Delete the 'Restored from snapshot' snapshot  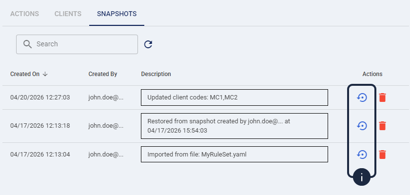(383, 126)
